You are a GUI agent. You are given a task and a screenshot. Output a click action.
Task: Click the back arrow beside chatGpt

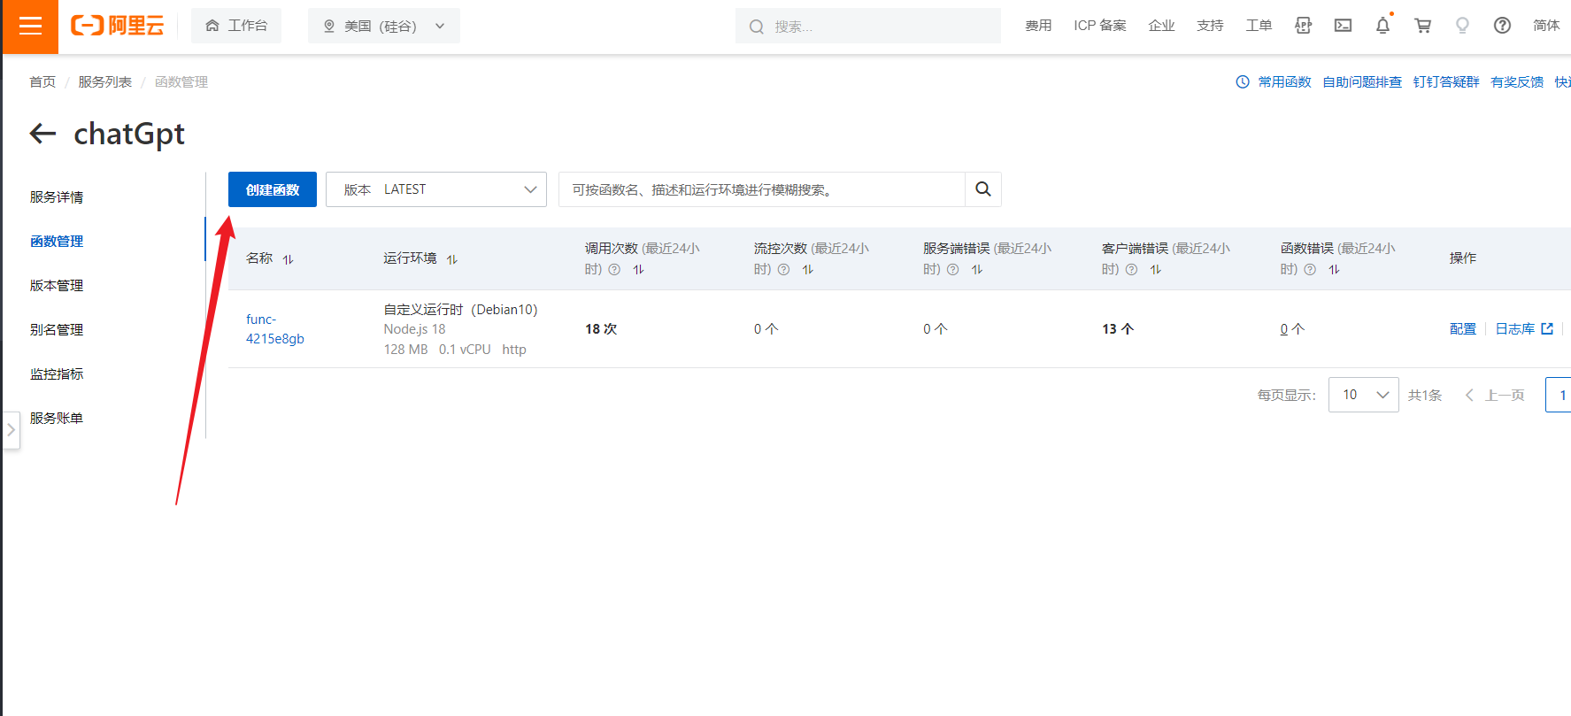[x=42, y=134]
